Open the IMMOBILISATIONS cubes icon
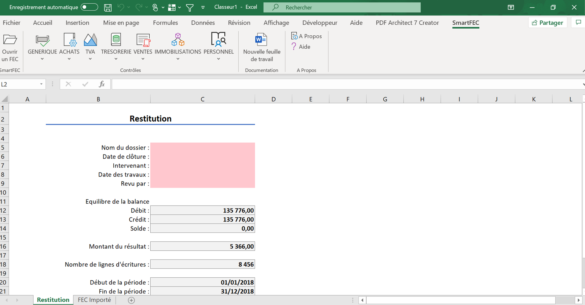 click(x=178, y=40)
